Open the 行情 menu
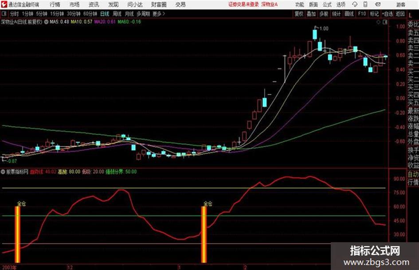Screen dimensions: 419x270 point(55,4)
